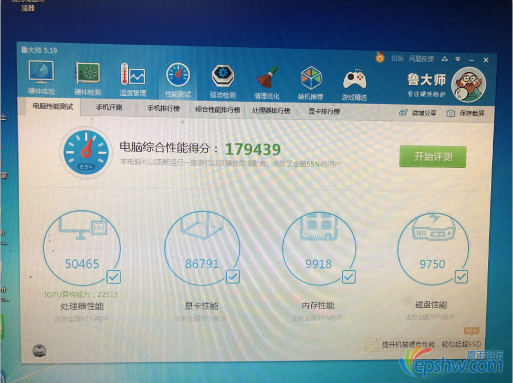Screen dimensions: 513x383
Task: Switch to the 手机评测 tab
Action: tap(109, 108)
